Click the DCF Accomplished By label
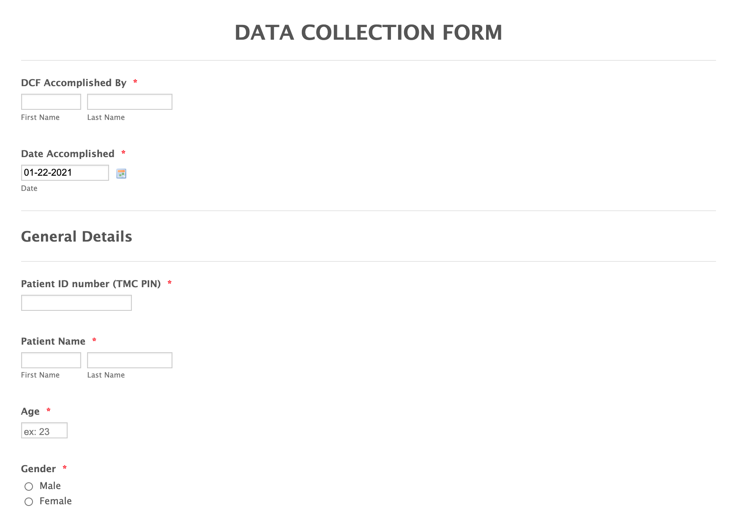Screen dimensions: 738x522 (74, 83)
